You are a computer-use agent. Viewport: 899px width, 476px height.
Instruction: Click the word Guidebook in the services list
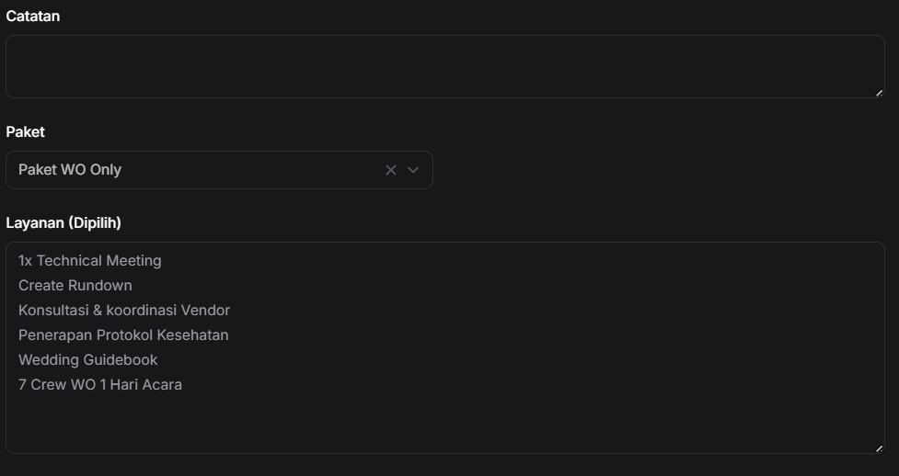pos(121,360)
